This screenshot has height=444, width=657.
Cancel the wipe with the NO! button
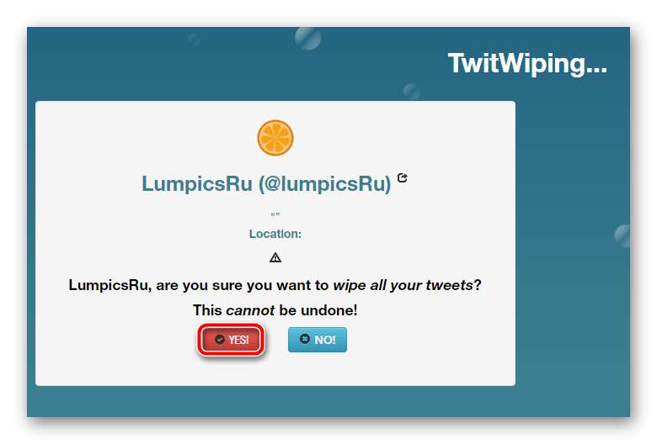318,340
